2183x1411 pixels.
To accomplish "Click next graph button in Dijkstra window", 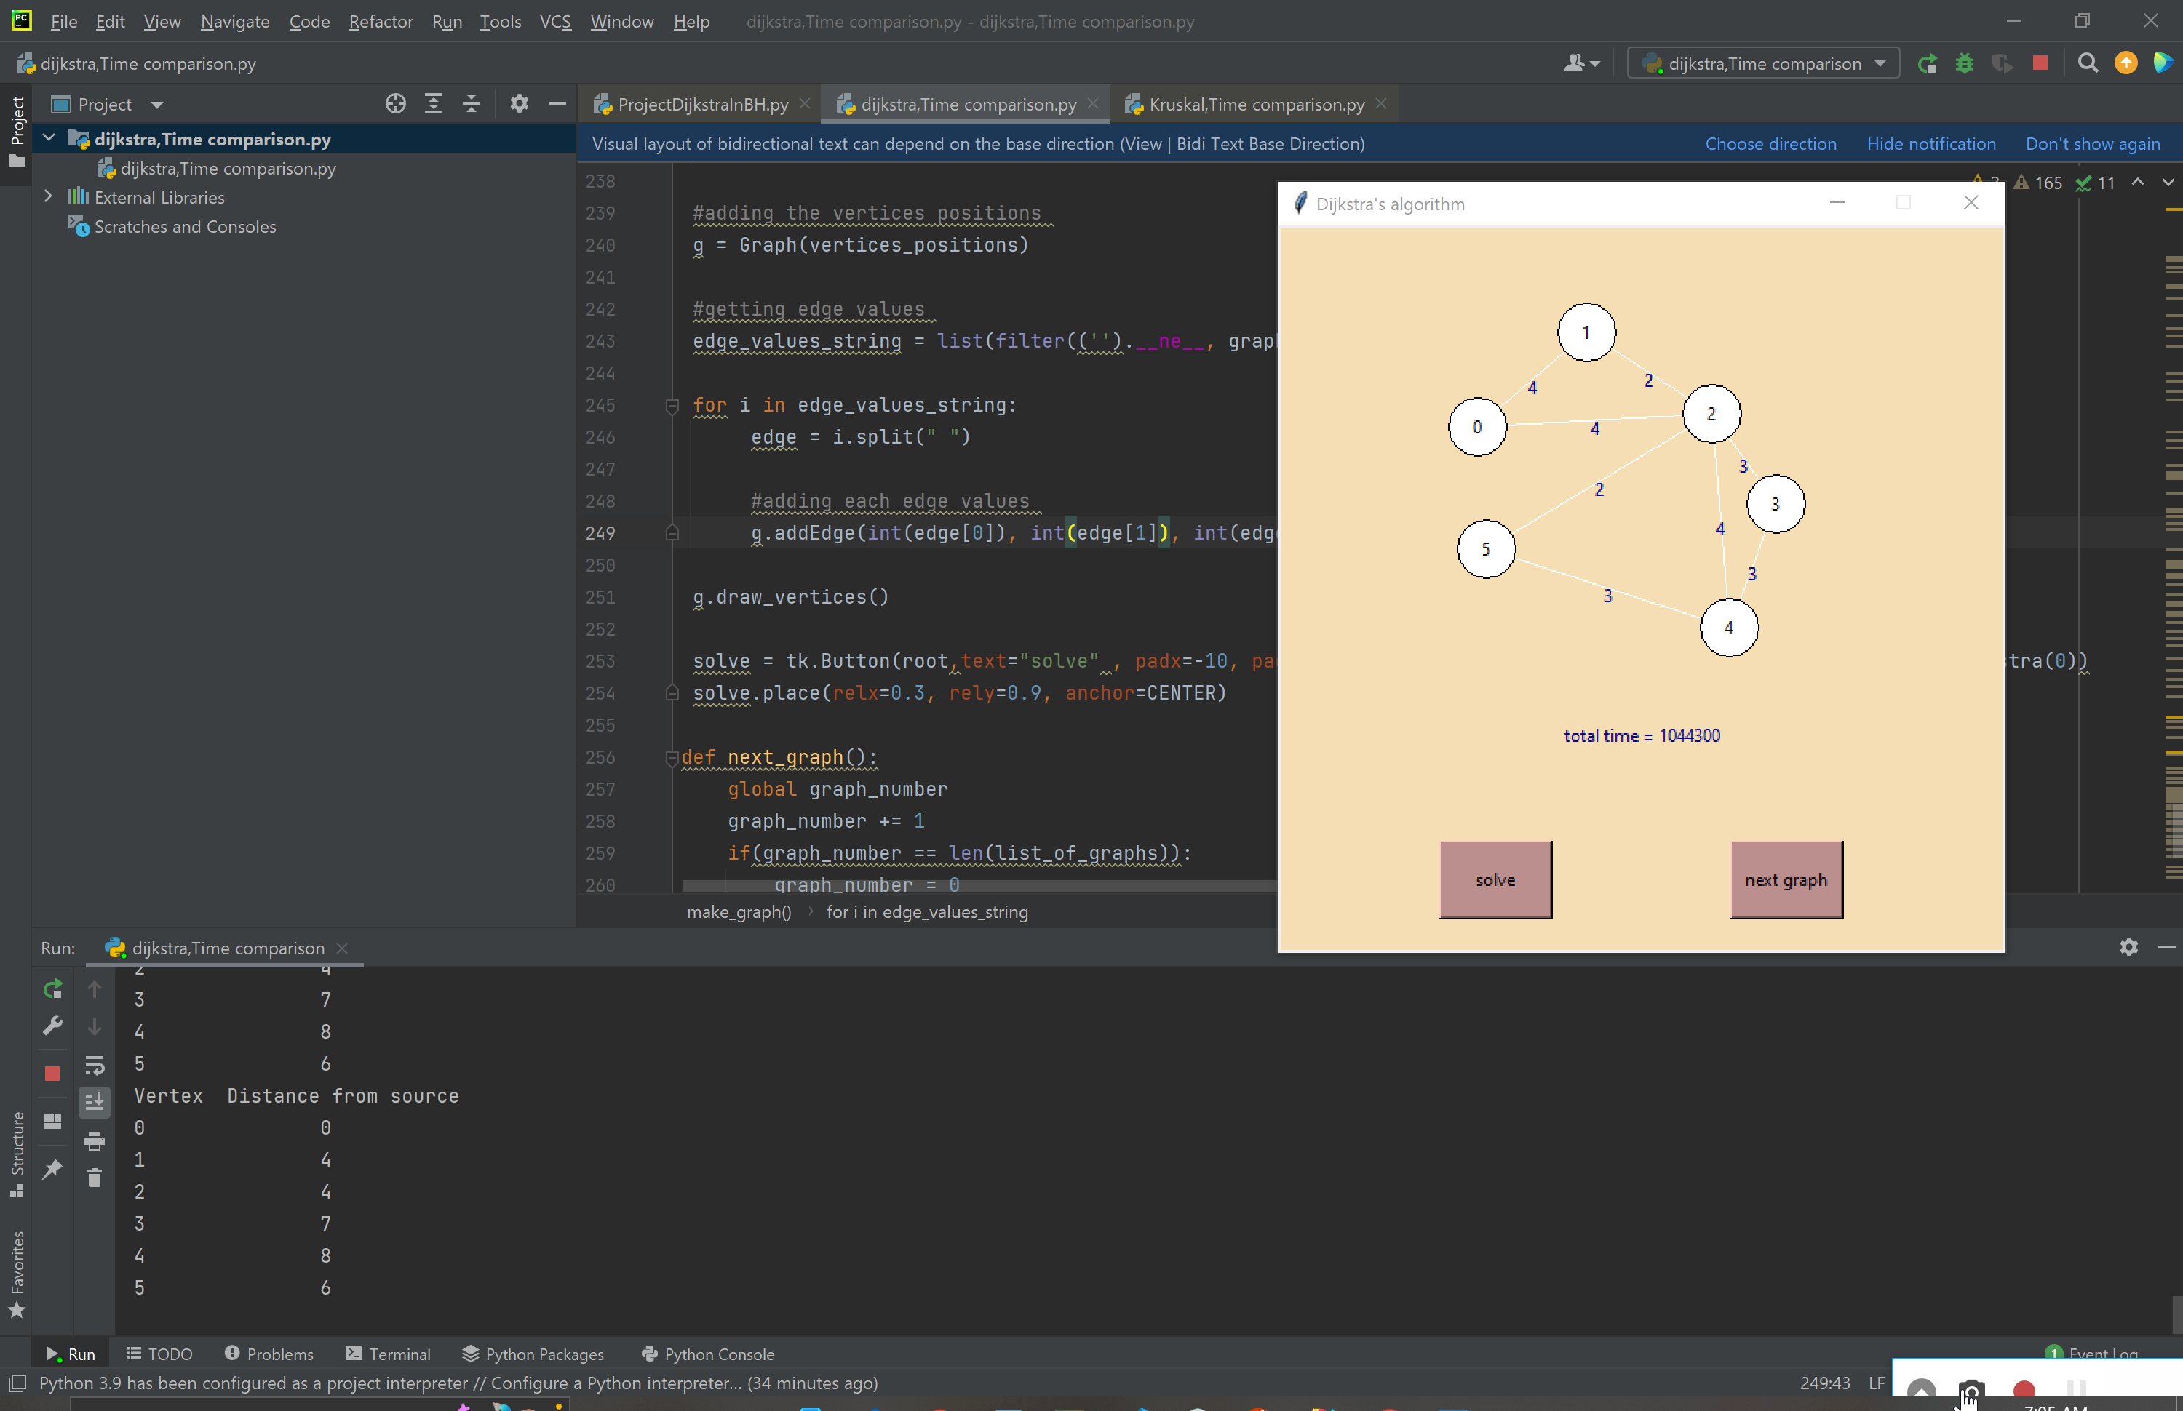I will pos(1786,879).
